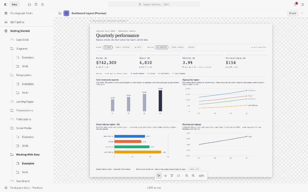The image size is (308, 192).
Task: Open Skills under Working With Data
Action: (25, 172)
